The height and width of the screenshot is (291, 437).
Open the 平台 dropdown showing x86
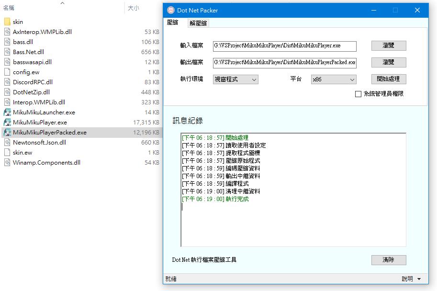334,79
